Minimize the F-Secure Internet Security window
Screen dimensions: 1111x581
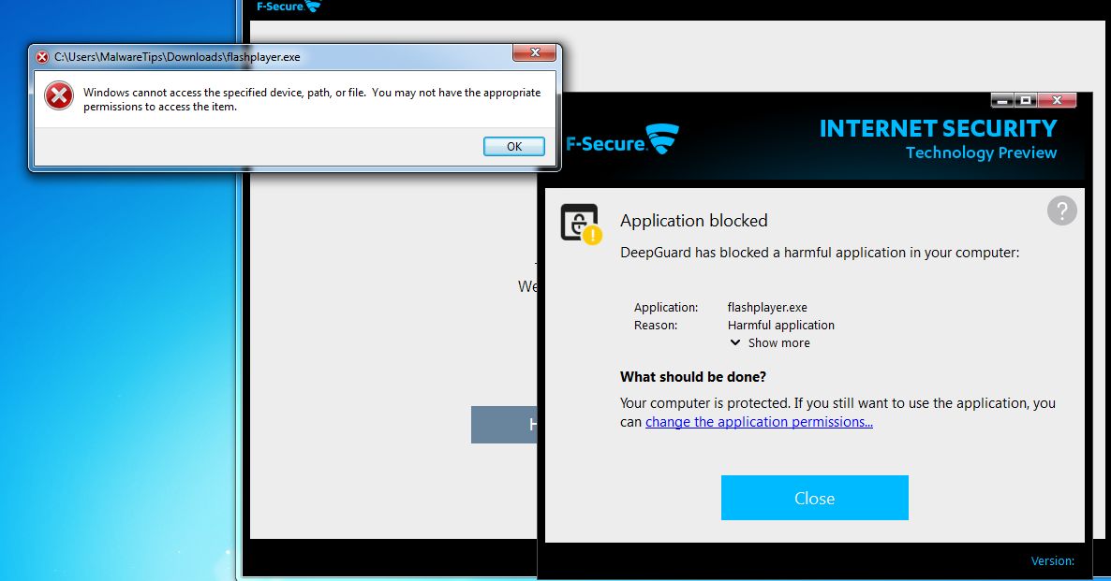click(x=1002, y=100)
